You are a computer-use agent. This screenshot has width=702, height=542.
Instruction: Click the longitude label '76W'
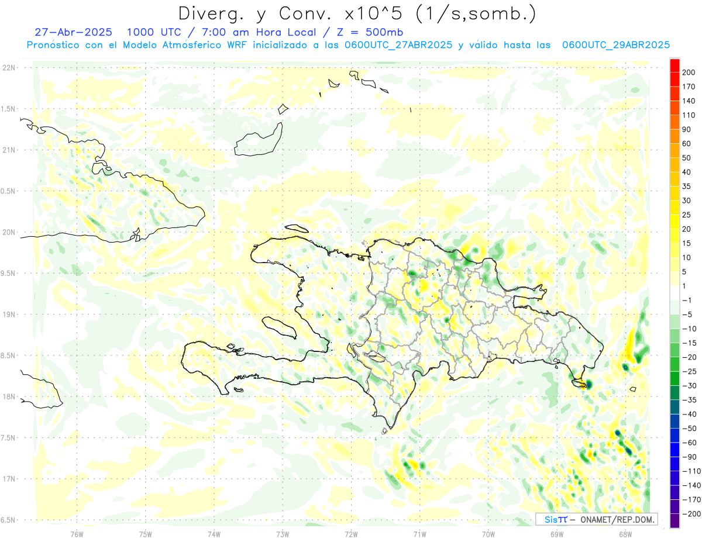coord(77,534)
